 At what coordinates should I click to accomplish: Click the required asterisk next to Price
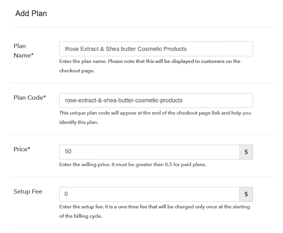point(29,149)
